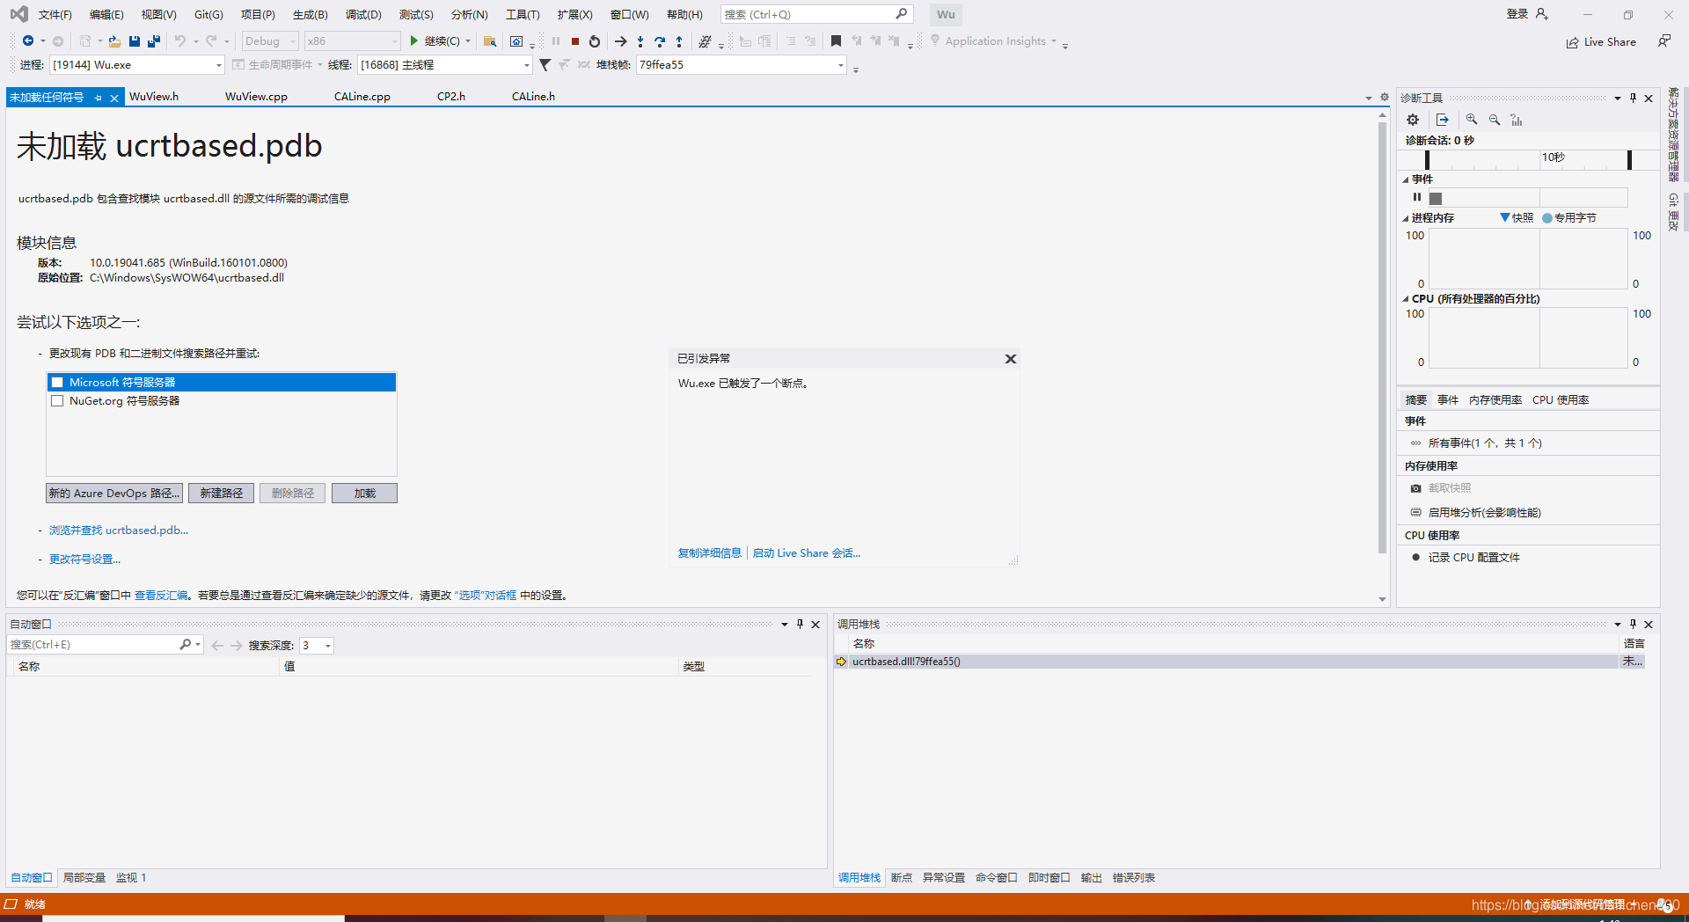Open the stack frame 79ffea55 dropdown
The height and width of the screenshot is (922, 1689).
click(x=742, y=65)
